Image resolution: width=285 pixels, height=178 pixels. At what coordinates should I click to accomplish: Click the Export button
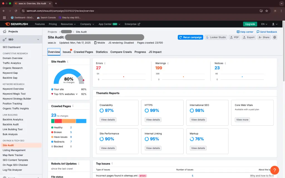[249, 37]
